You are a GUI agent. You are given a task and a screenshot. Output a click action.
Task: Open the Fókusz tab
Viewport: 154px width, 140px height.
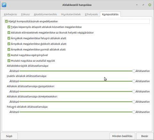[25, 14]
